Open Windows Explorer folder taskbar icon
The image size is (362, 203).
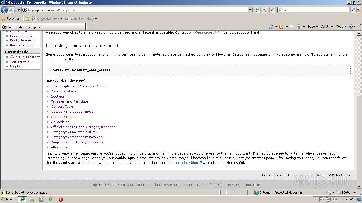[x=32, y=199]
